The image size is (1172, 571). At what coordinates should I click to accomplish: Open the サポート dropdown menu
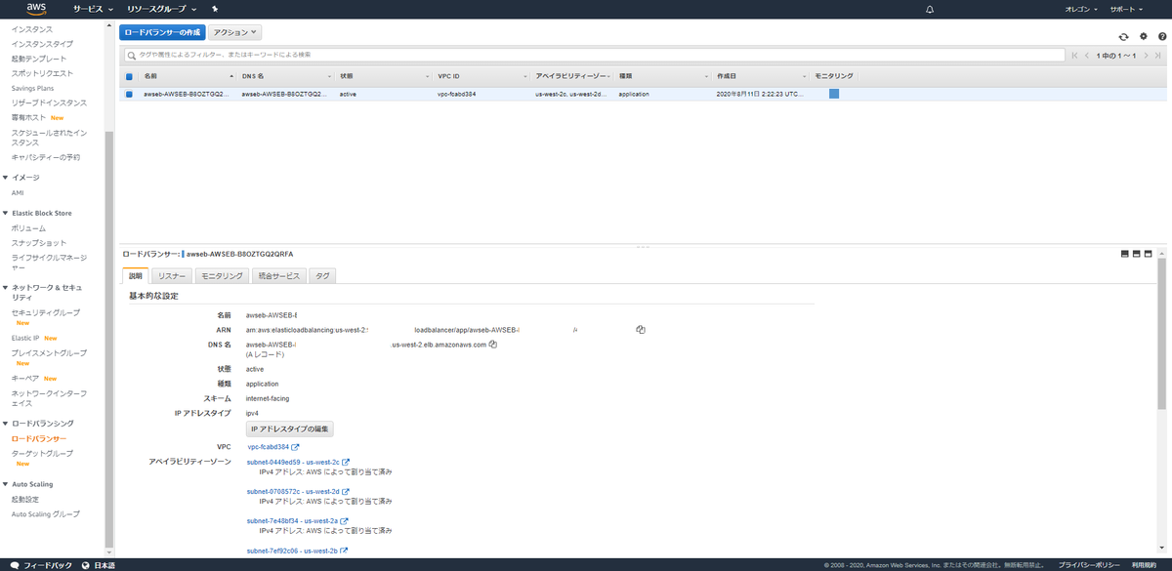click(x=1126, y=9)
